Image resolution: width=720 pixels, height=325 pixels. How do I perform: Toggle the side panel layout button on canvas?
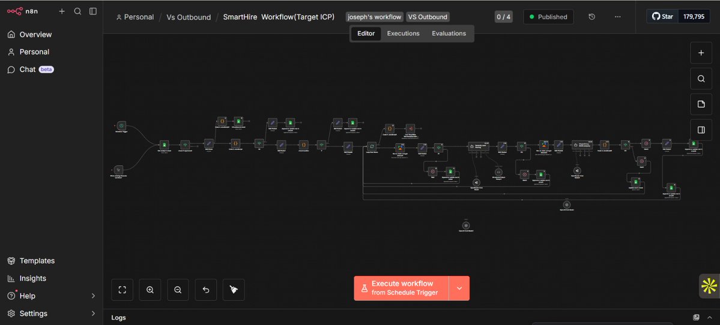coord(701,130)
